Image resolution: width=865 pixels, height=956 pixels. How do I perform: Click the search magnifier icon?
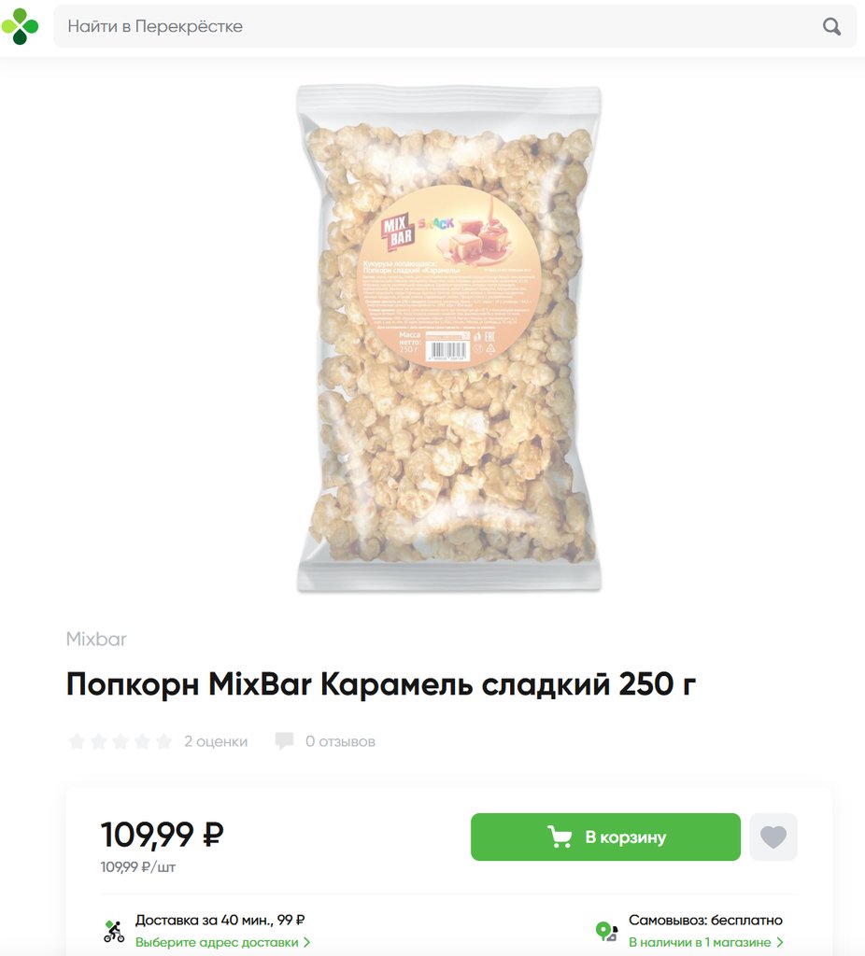[831, 26]
